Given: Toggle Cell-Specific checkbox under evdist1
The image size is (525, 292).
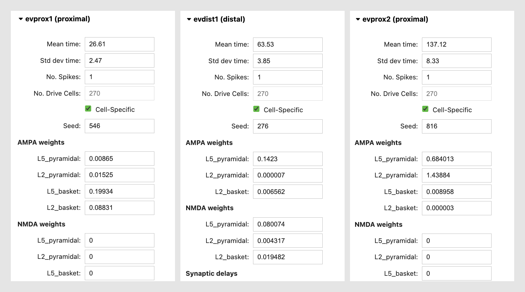Looking at the screenshot, I should pyautogui.click(x=256, y=109).
